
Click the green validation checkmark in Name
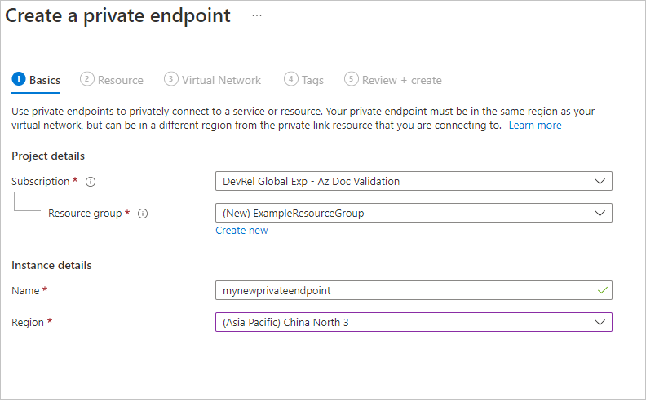click(x=603, y=290)
